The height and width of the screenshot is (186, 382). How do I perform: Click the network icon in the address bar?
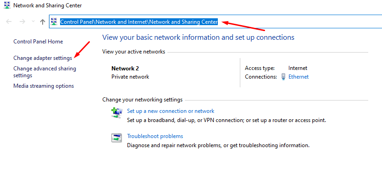[x=55, y=21]
